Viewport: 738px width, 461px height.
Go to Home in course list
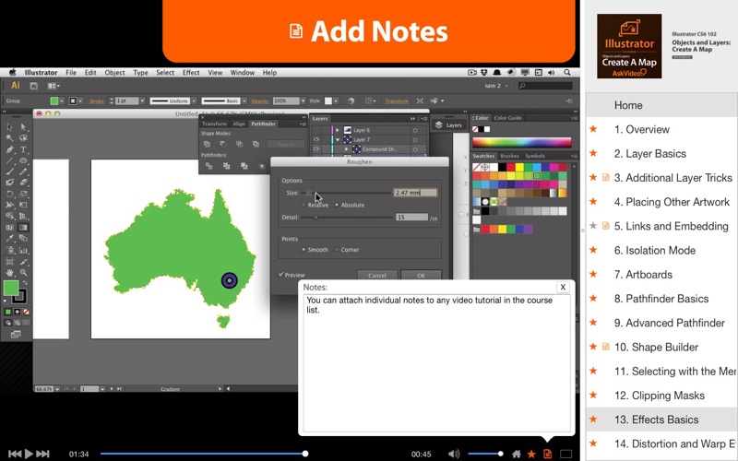point(661,105)
